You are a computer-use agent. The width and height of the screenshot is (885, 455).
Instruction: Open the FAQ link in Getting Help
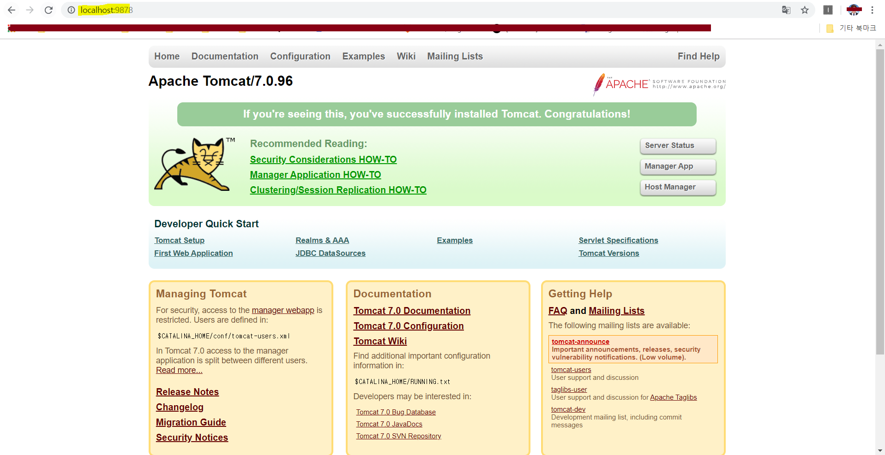pyautogui.click(x=558, y=311)
